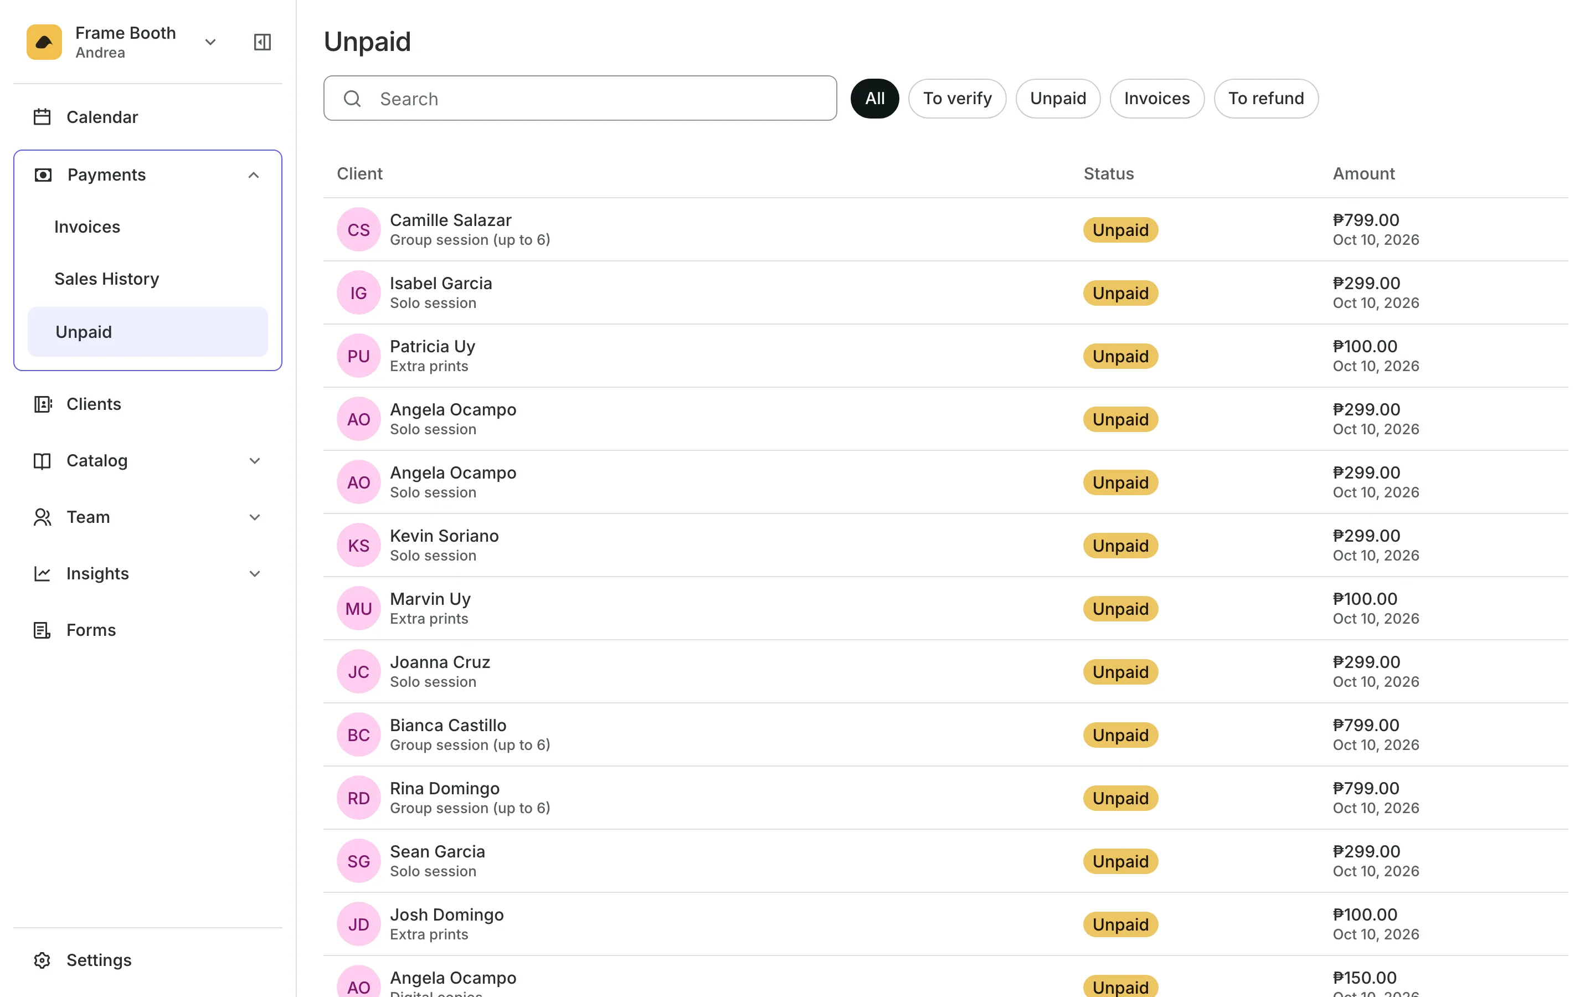Open Bianca Castillo's row name
This screenshot has width=1595, height=997.
tap(448, 726)
